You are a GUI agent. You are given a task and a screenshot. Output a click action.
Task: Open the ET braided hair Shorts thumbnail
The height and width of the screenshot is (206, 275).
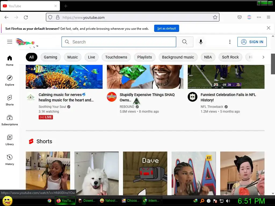click(194, 173)
